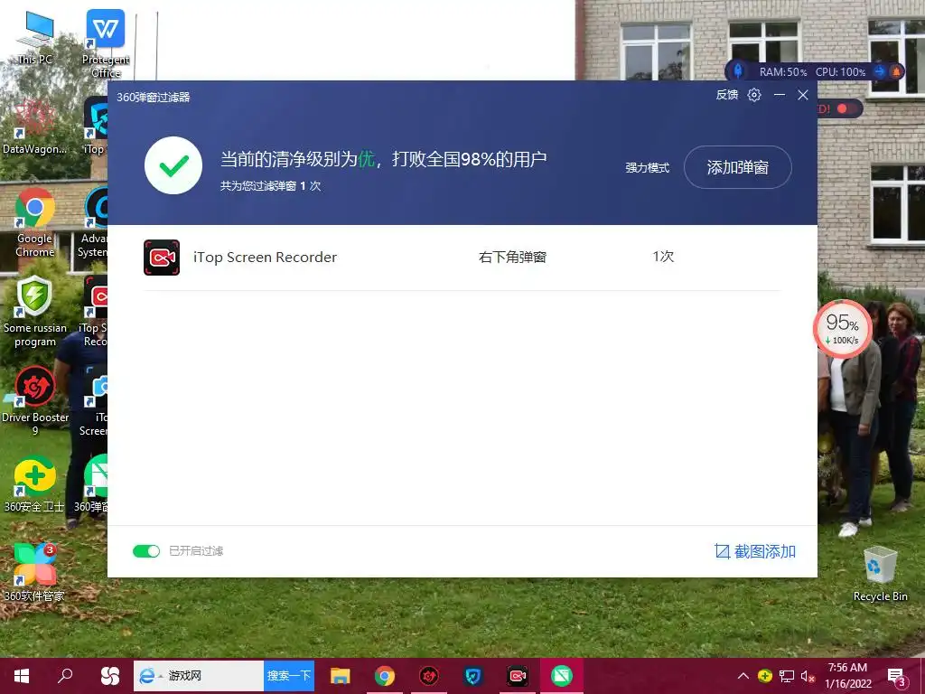
Task: Open Driver Booster from taskbar
Action: [x=429, y=676]
